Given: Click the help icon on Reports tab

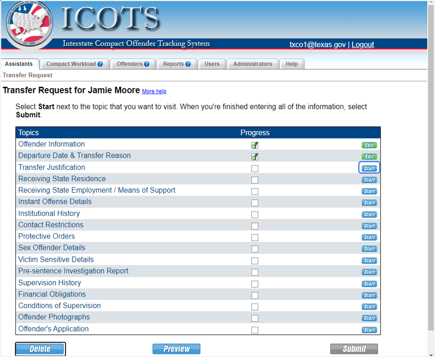Looking at the screenshot, I should point(188,64).
